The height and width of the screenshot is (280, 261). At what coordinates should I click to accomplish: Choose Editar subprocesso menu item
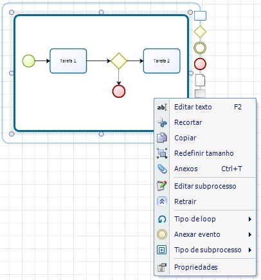(x=205, y=186)
